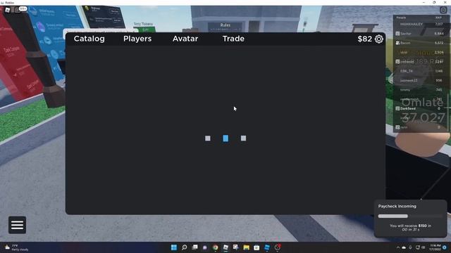Click the RAP column header

pyautogui.click(x=438, y=18)
